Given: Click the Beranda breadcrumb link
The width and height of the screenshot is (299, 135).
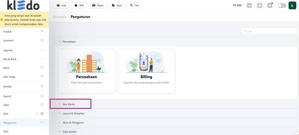Looking at the screenshot, I should [x=59, y=17].
